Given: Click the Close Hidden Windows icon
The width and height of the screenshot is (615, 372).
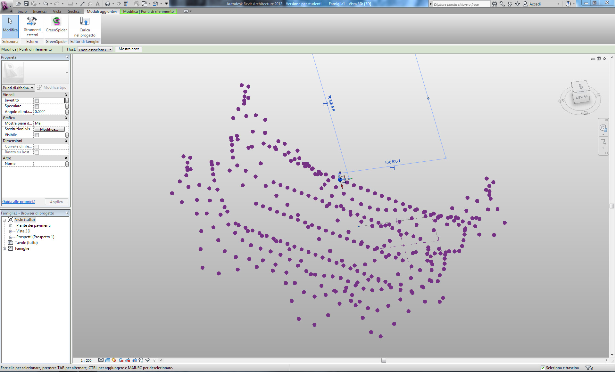Looking at the screenshot, I should [137, 4].
